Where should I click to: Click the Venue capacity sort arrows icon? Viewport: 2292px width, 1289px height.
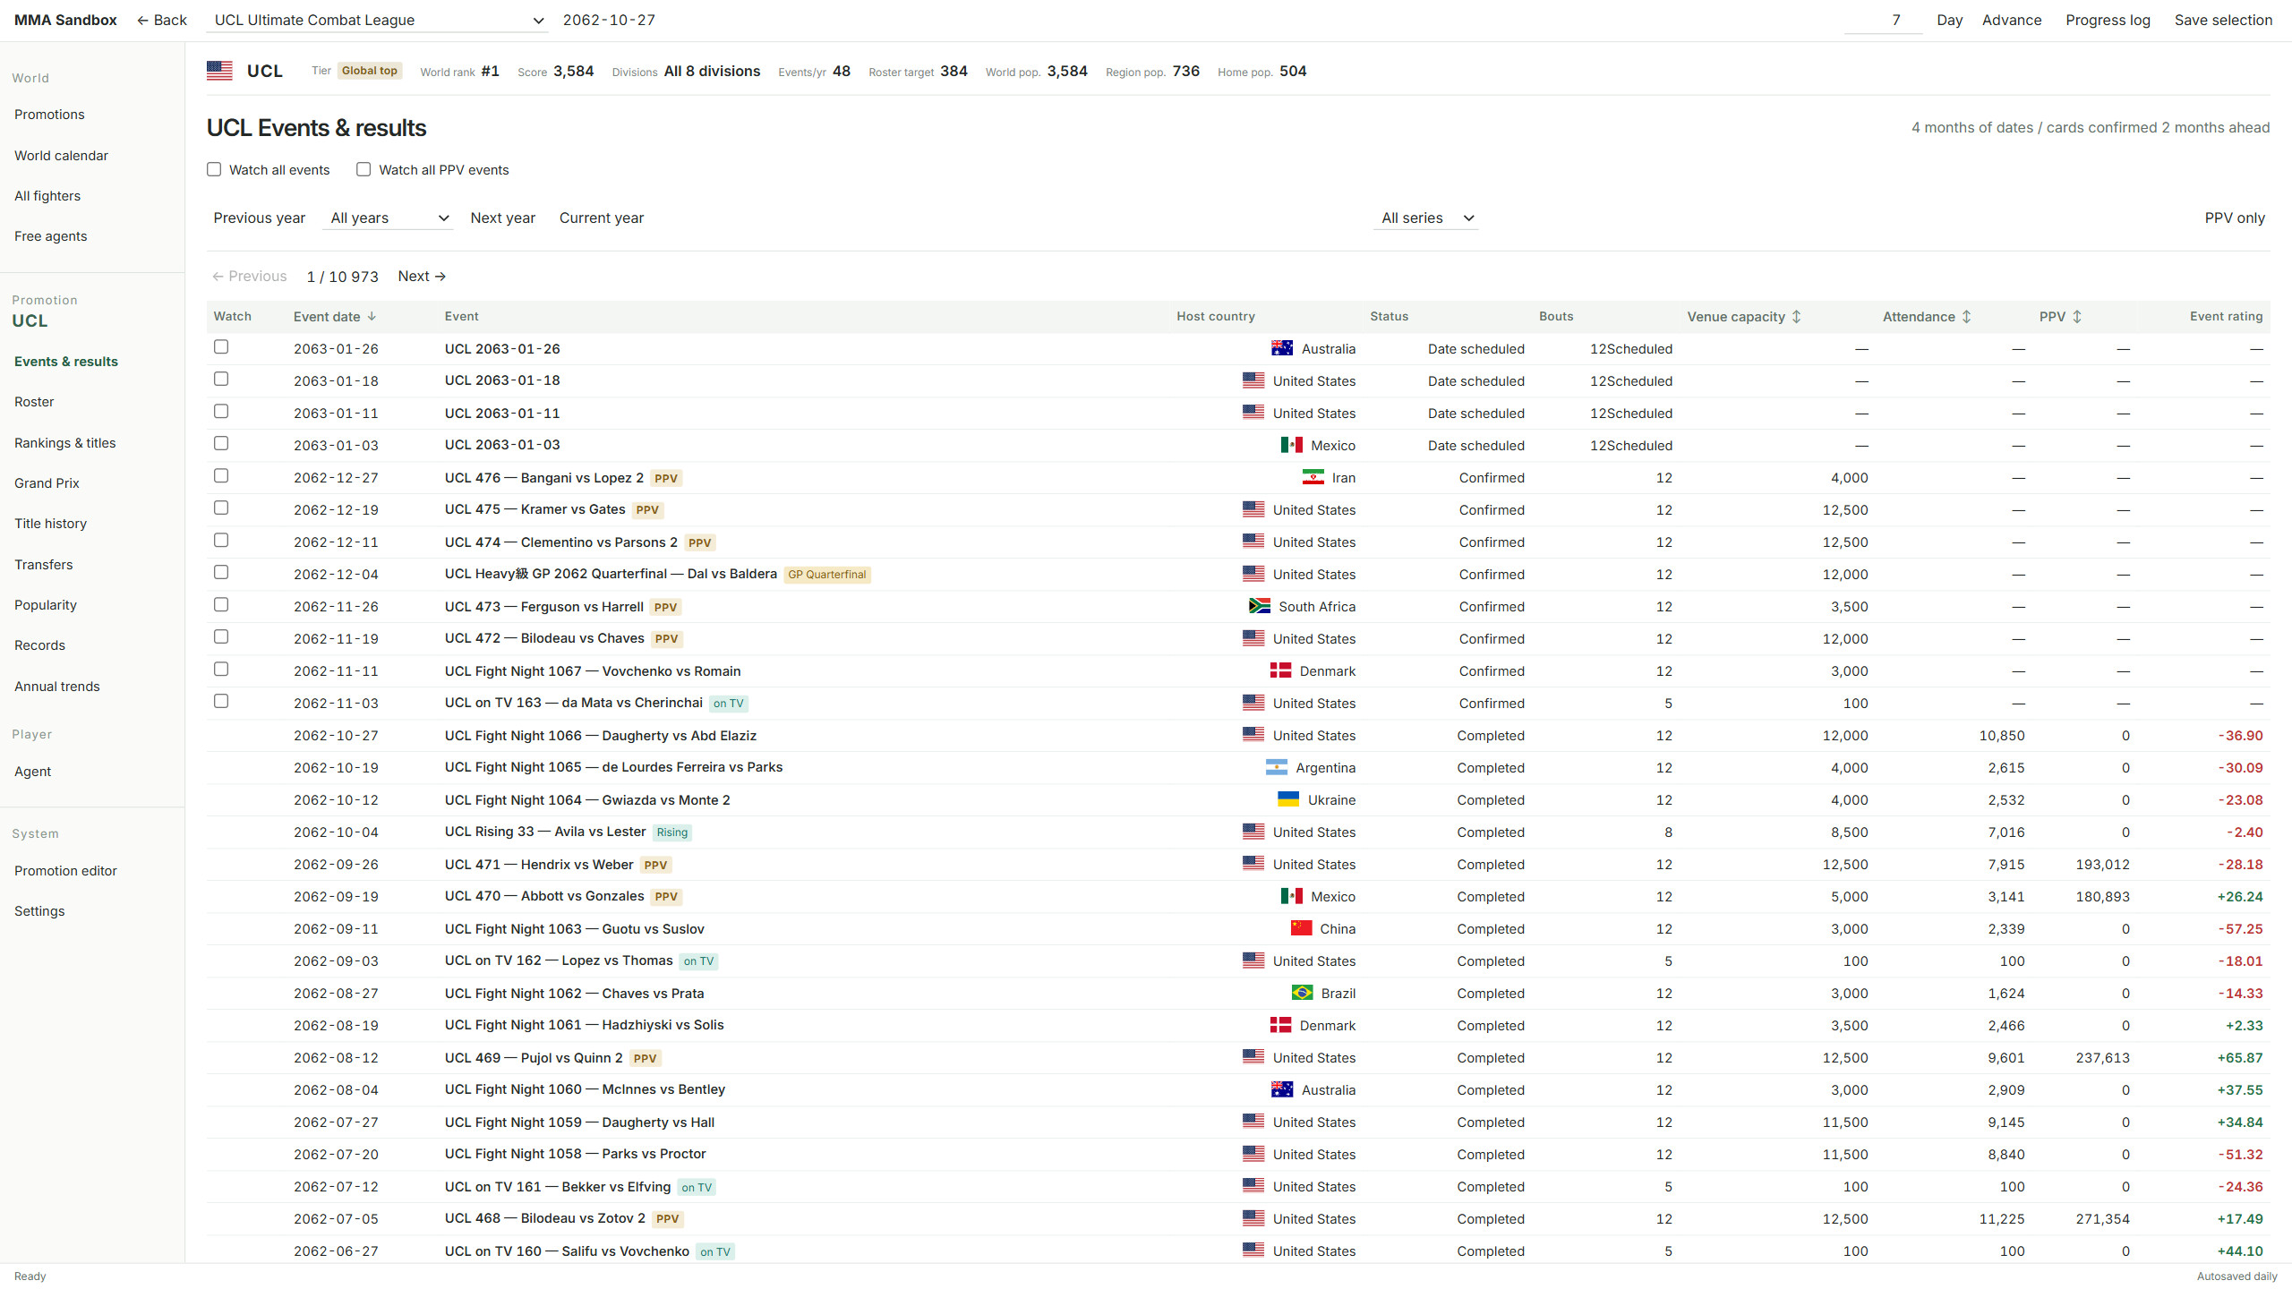click(x=1796, y=317)
